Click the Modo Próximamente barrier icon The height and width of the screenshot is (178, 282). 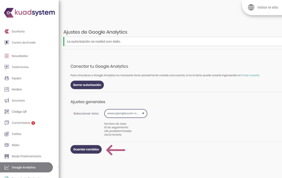coord(7,156)
